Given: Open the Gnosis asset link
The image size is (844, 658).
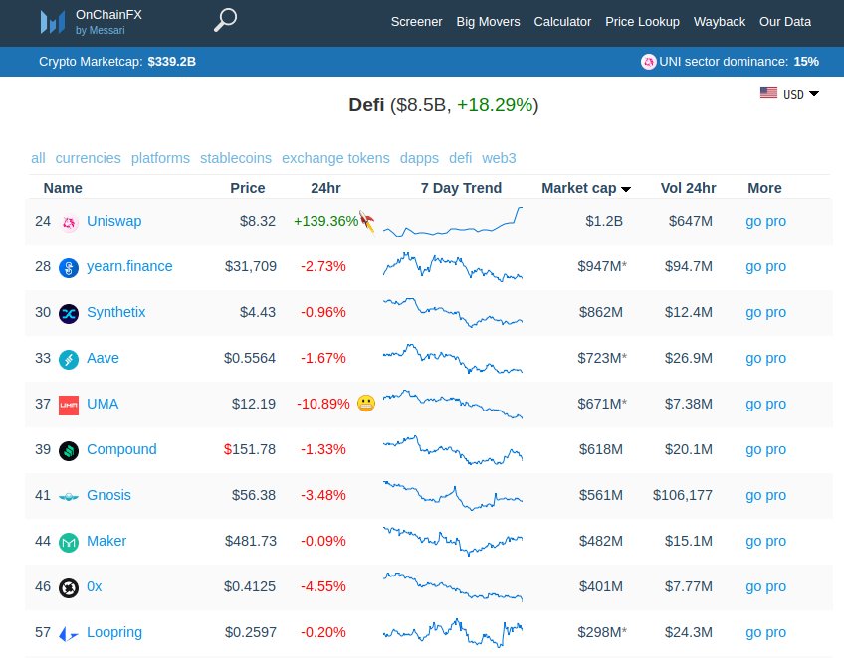Looking at the screenshot, I should pos(108,495).
